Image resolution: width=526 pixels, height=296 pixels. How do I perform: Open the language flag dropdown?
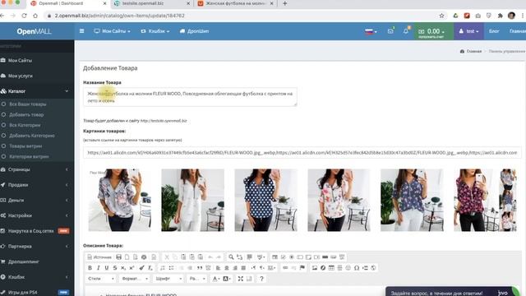371,31
